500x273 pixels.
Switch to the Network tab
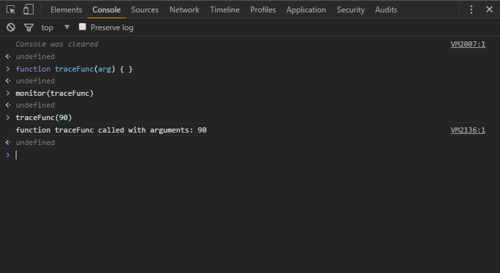(185, 10)
